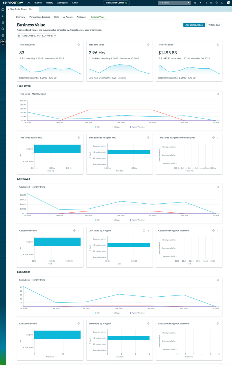
Task: Click the search-person icon in the left sidebar
Action: (3, 29)
